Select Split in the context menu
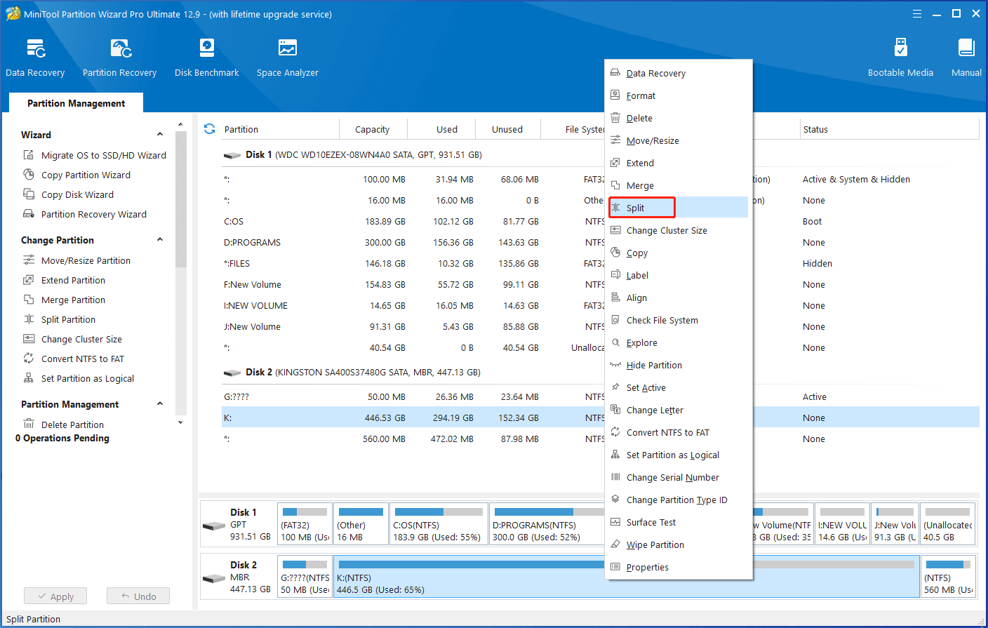The image size is (988, 628). click(x=678, y=208)
